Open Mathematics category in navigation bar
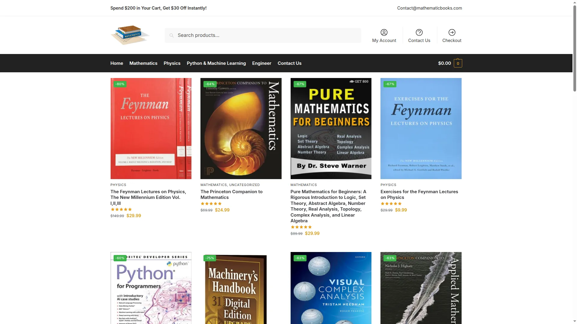Viewport: 577px width, 324px height. pyautogui.click(x=143, y=63)
